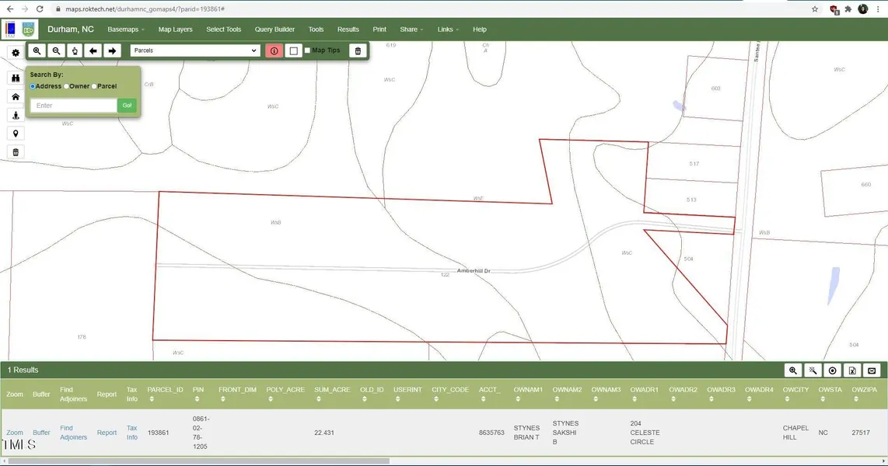Choose the Parcel search radio button
The width and height of the screenshot is (888, 466).
[94, 86]
